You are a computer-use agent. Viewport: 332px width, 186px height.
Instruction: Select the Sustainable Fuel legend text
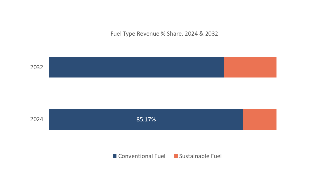[200, 156]
